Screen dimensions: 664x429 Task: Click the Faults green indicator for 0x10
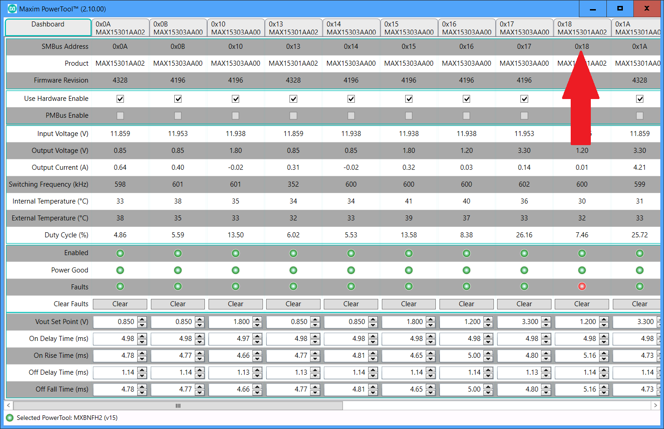tap(236, 287)
